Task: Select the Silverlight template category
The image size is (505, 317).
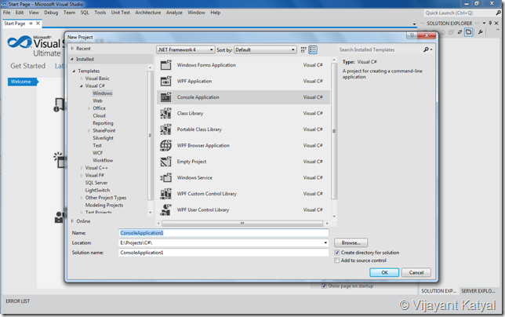Action: [x=103, y=138]
